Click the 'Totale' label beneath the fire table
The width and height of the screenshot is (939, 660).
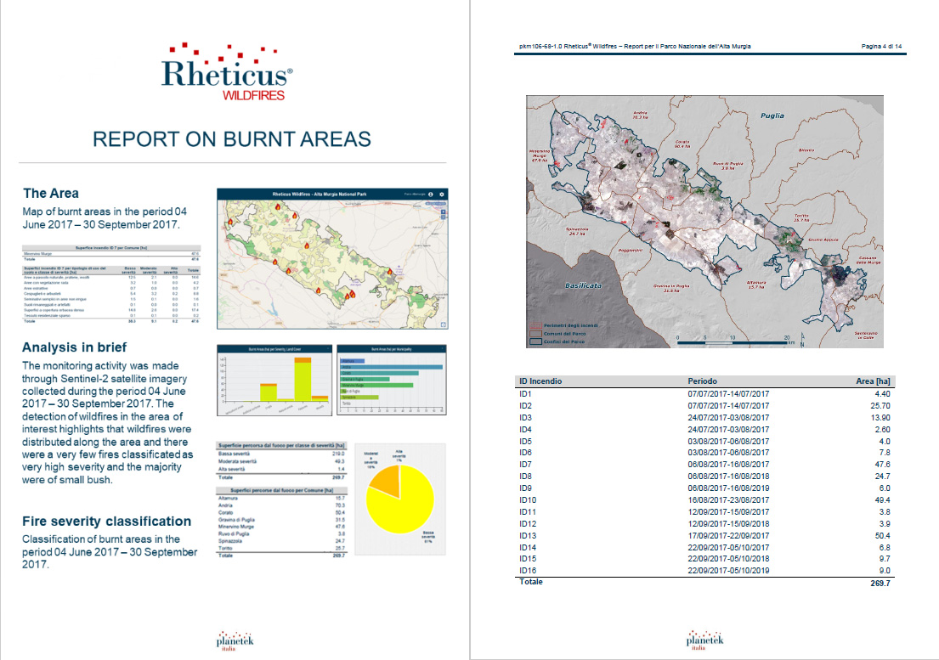pyautogui.click(x=530, y=582)
